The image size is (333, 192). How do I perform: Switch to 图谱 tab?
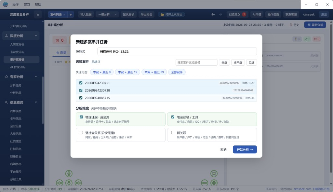click(x=61, y=52)
